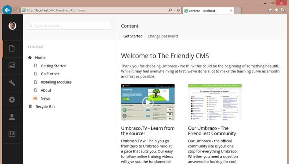Image resolution: width=289 pixels, height=164 pixels.
Task: Select the content - localhost browser tab
Action: [208, 11]
